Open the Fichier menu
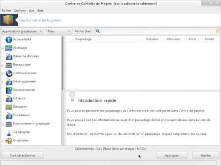 (x=6, y=11)
